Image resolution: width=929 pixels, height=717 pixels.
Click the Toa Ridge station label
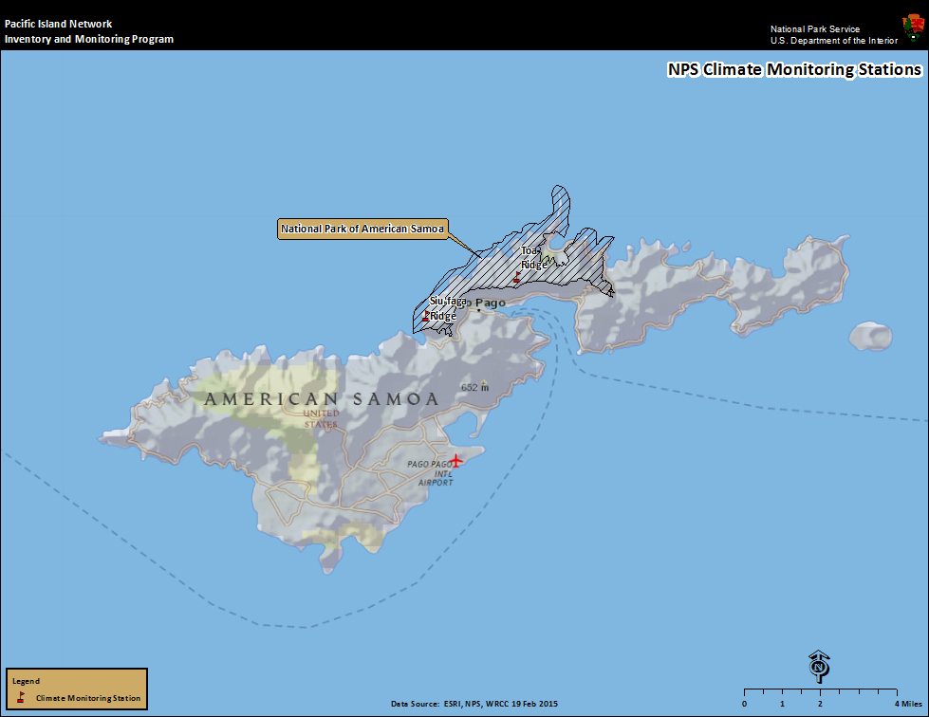[x=533, y=257]
